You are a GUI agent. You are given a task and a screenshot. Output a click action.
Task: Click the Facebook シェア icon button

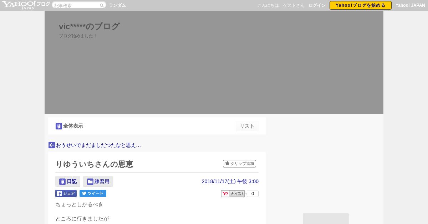pyautogui.click(x=66, y=193)
